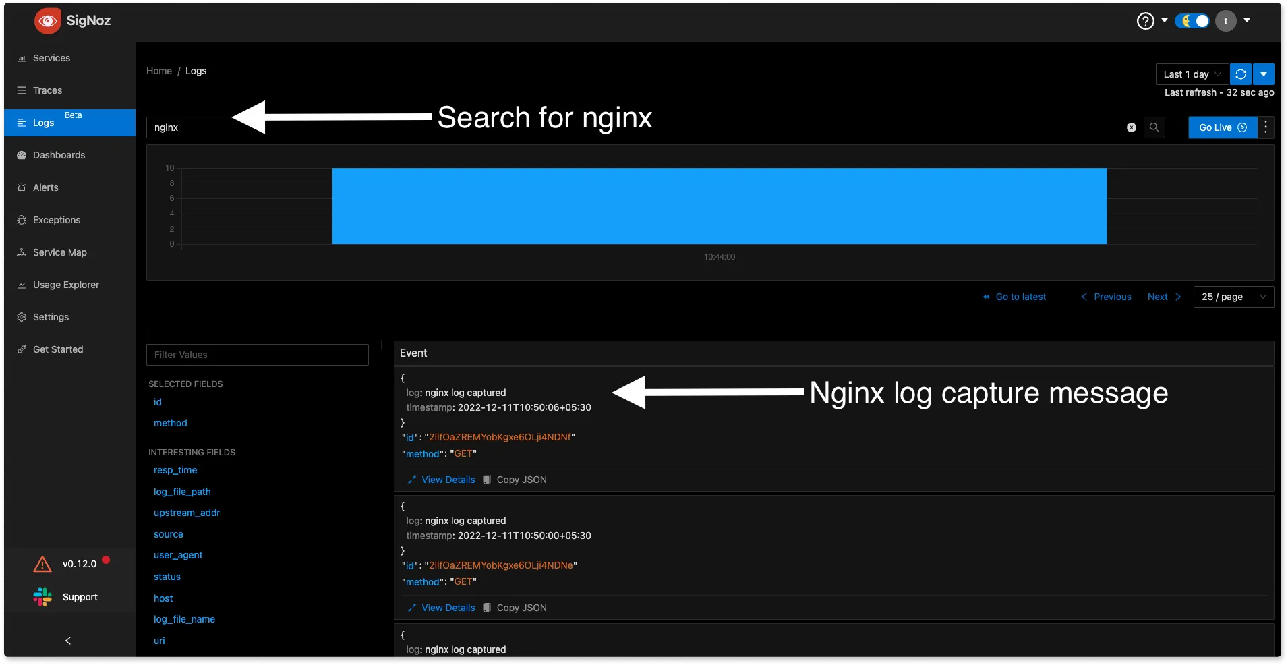Image resolution: width=1288 pixels, height=665 pixels.
Task: Select the log_file_path interesting field
Action: point(182,492)
